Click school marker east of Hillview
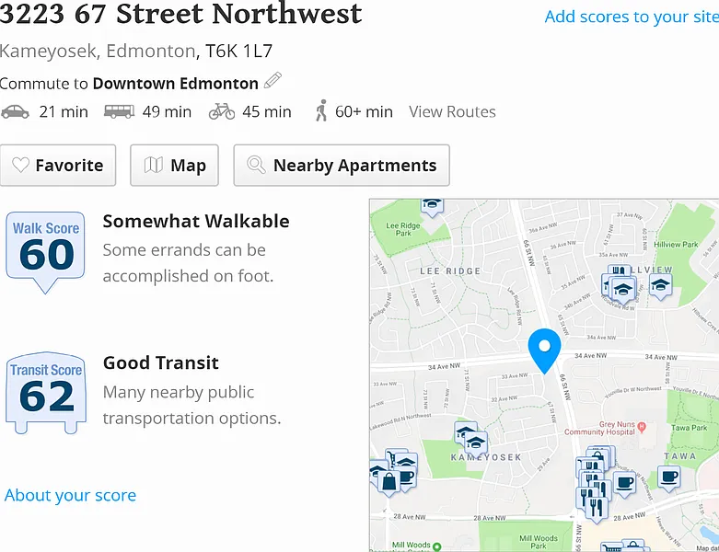Viewport: 719px width, 552px height. point(660,286)
